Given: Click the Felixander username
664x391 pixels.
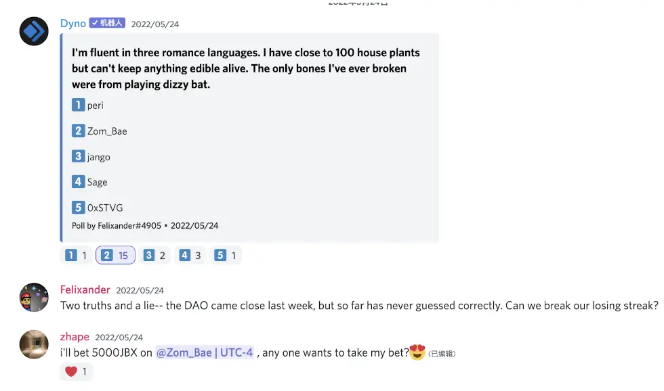Looking at the screenshot, I should coord(85,290).
